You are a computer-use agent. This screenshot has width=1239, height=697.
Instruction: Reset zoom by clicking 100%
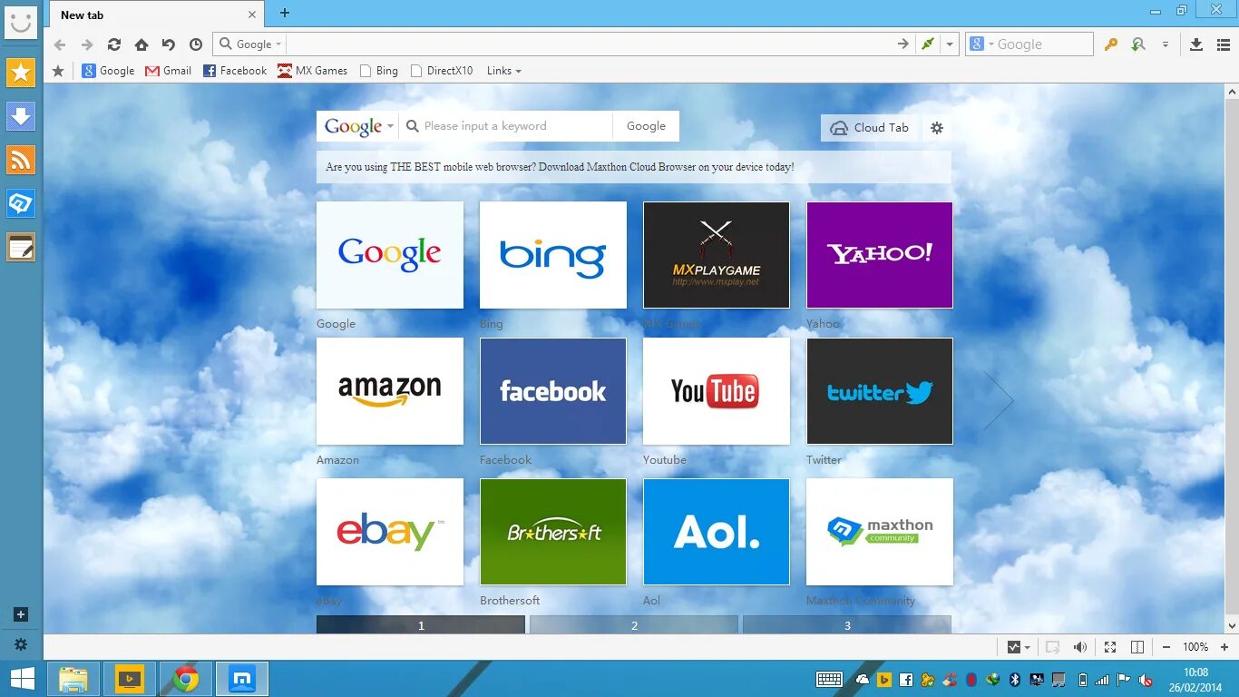click(x=1195, y=647)
